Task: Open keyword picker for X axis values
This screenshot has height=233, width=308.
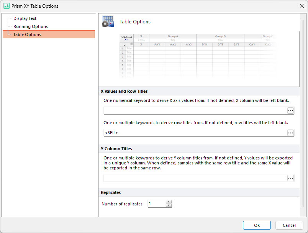Action: point(291,111)
